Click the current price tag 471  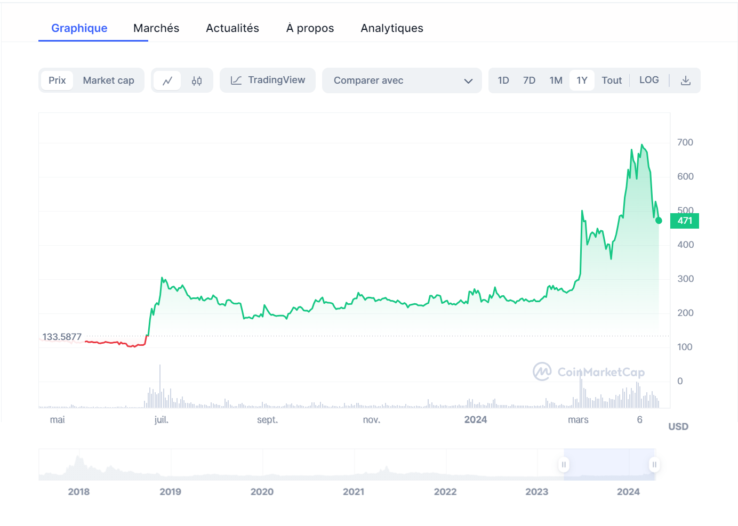[x=685, y=221]
